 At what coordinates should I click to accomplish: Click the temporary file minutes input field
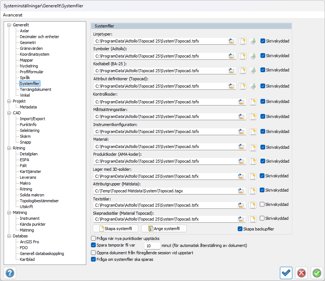click(x=152, y=245)
